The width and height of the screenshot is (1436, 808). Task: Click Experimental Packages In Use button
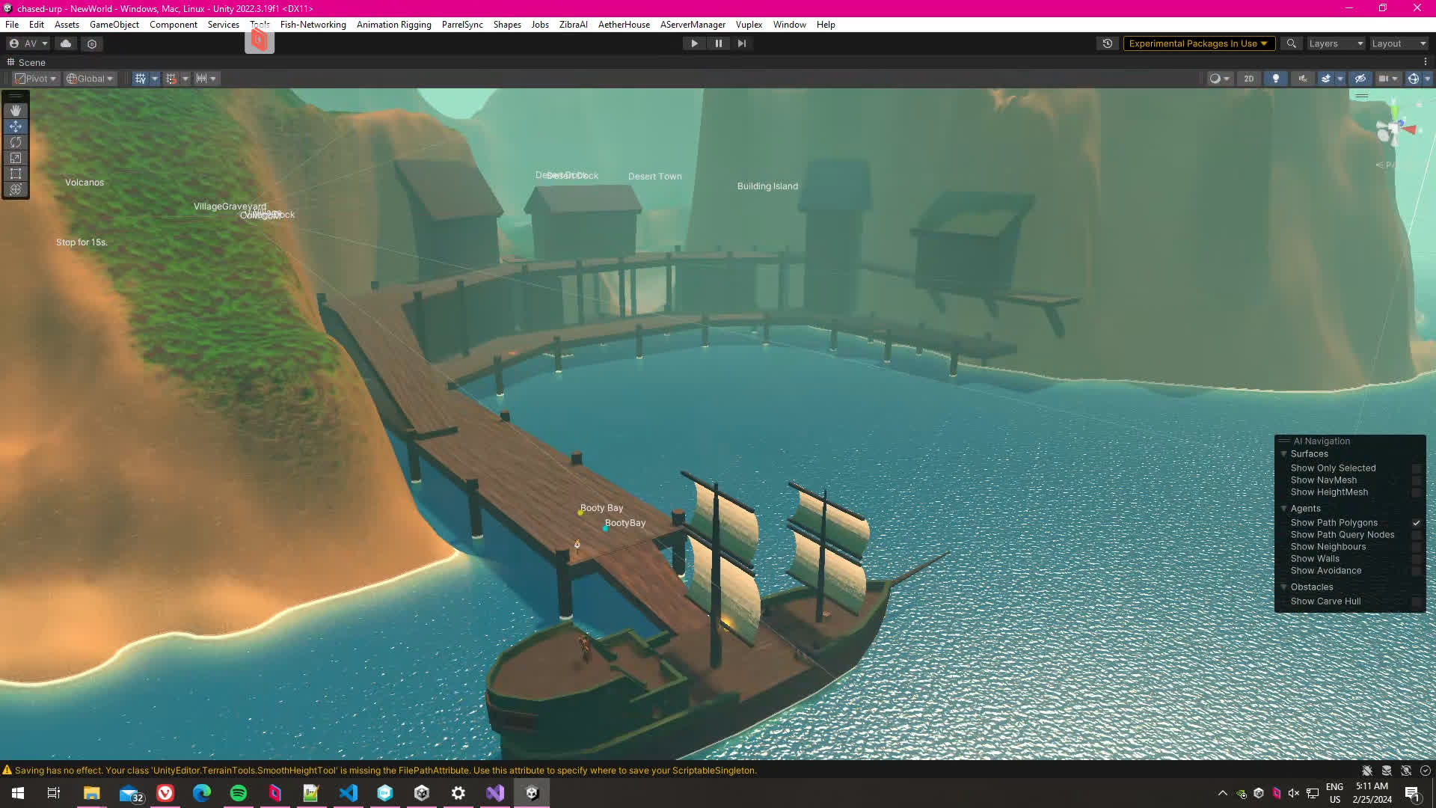pyautogui.click(x=1197, y=43)
